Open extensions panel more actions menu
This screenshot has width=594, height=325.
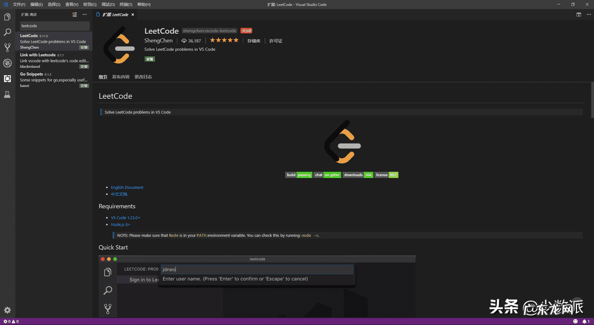84,14
